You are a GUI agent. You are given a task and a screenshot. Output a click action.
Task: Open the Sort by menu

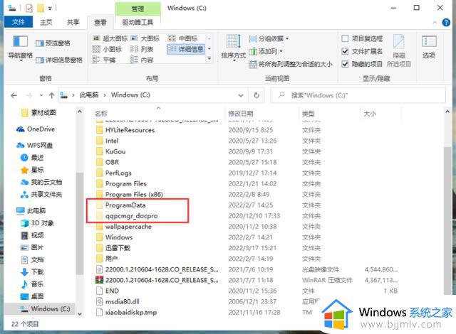(233, 48)
